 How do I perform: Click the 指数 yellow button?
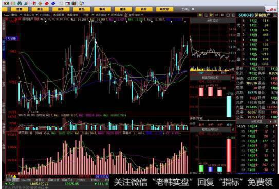click(x=20, y=9)
